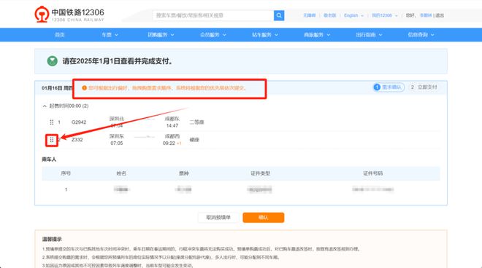Image resolution: width=482 pixels, height=268 pixels.
Task: Click the 姓名 column header
Action: 121,173
